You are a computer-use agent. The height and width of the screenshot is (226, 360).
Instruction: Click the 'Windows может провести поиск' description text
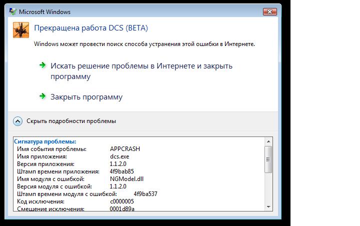(x=144, y=44)
